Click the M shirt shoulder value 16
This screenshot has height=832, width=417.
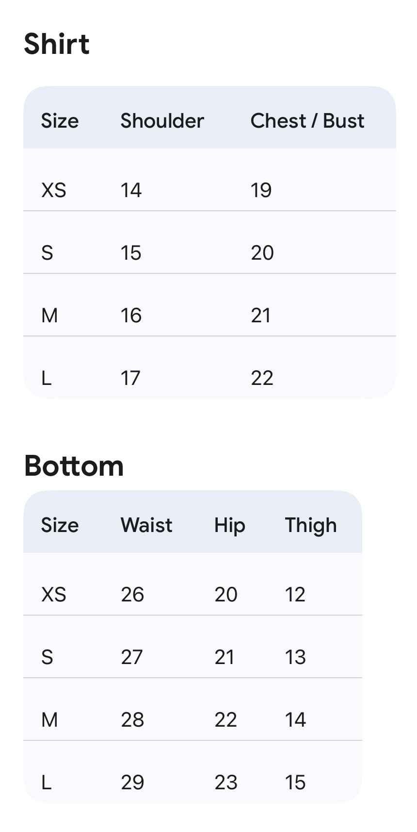[x=131, y=316]
